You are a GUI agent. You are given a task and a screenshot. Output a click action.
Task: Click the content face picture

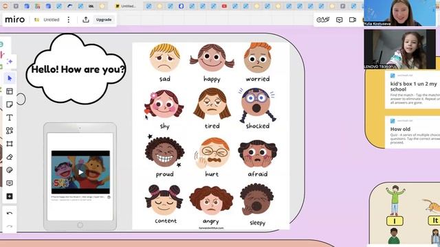point(164,200)
